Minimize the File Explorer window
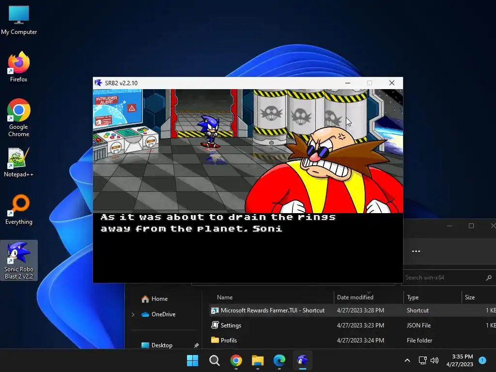496x372 pixels. coord(449,226)
